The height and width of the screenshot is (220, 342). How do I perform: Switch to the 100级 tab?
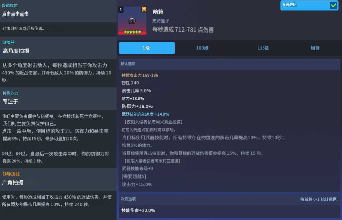[202, 48]
